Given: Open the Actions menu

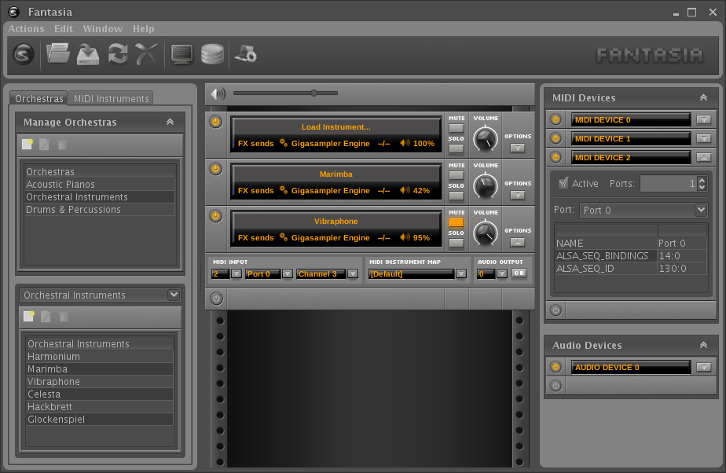Looking at the screenshot, I should coord(26,28).
